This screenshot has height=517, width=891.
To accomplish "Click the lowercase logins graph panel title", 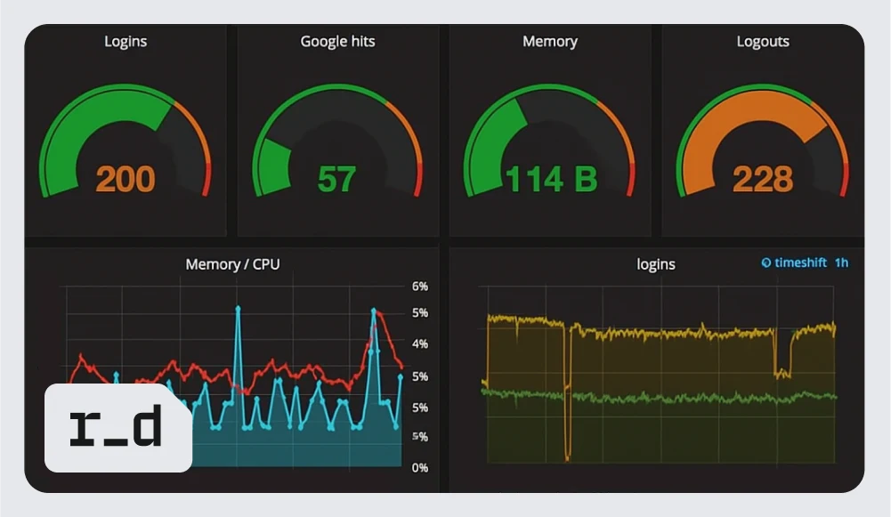I will coord(655,264).
